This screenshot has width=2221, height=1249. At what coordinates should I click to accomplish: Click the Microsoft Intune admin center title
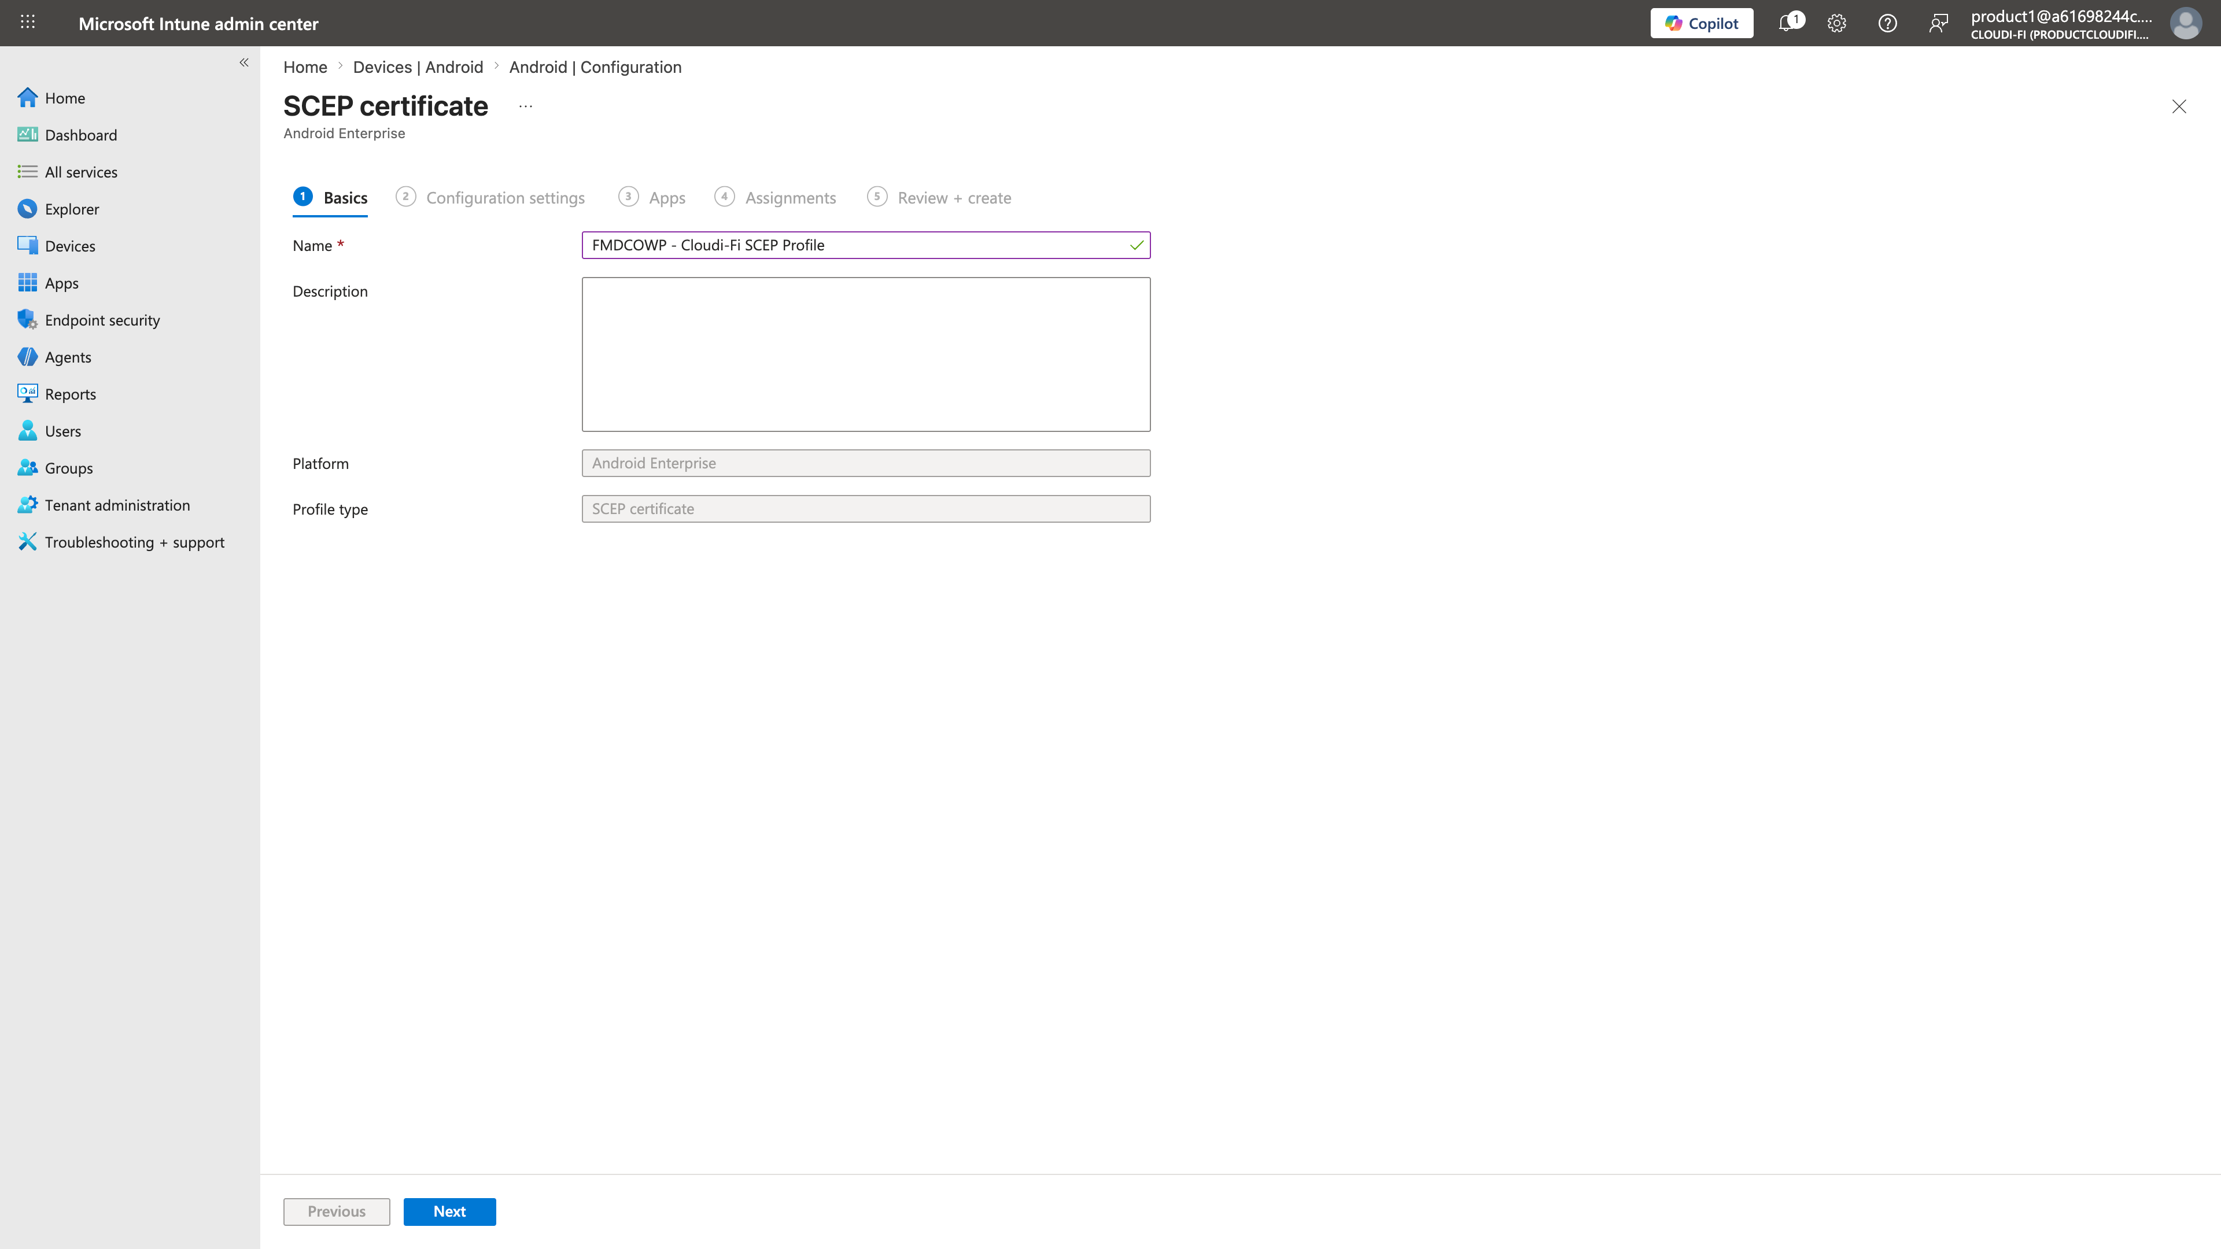pos(198,23)
